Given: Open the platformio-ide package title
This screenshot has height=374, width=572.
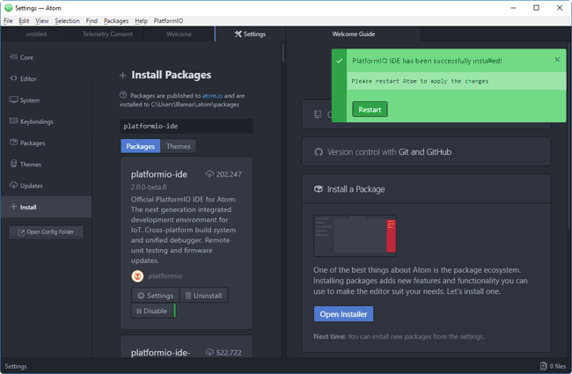Looking at the screenshot, I should pyautogui.click(x=159, y=174).
